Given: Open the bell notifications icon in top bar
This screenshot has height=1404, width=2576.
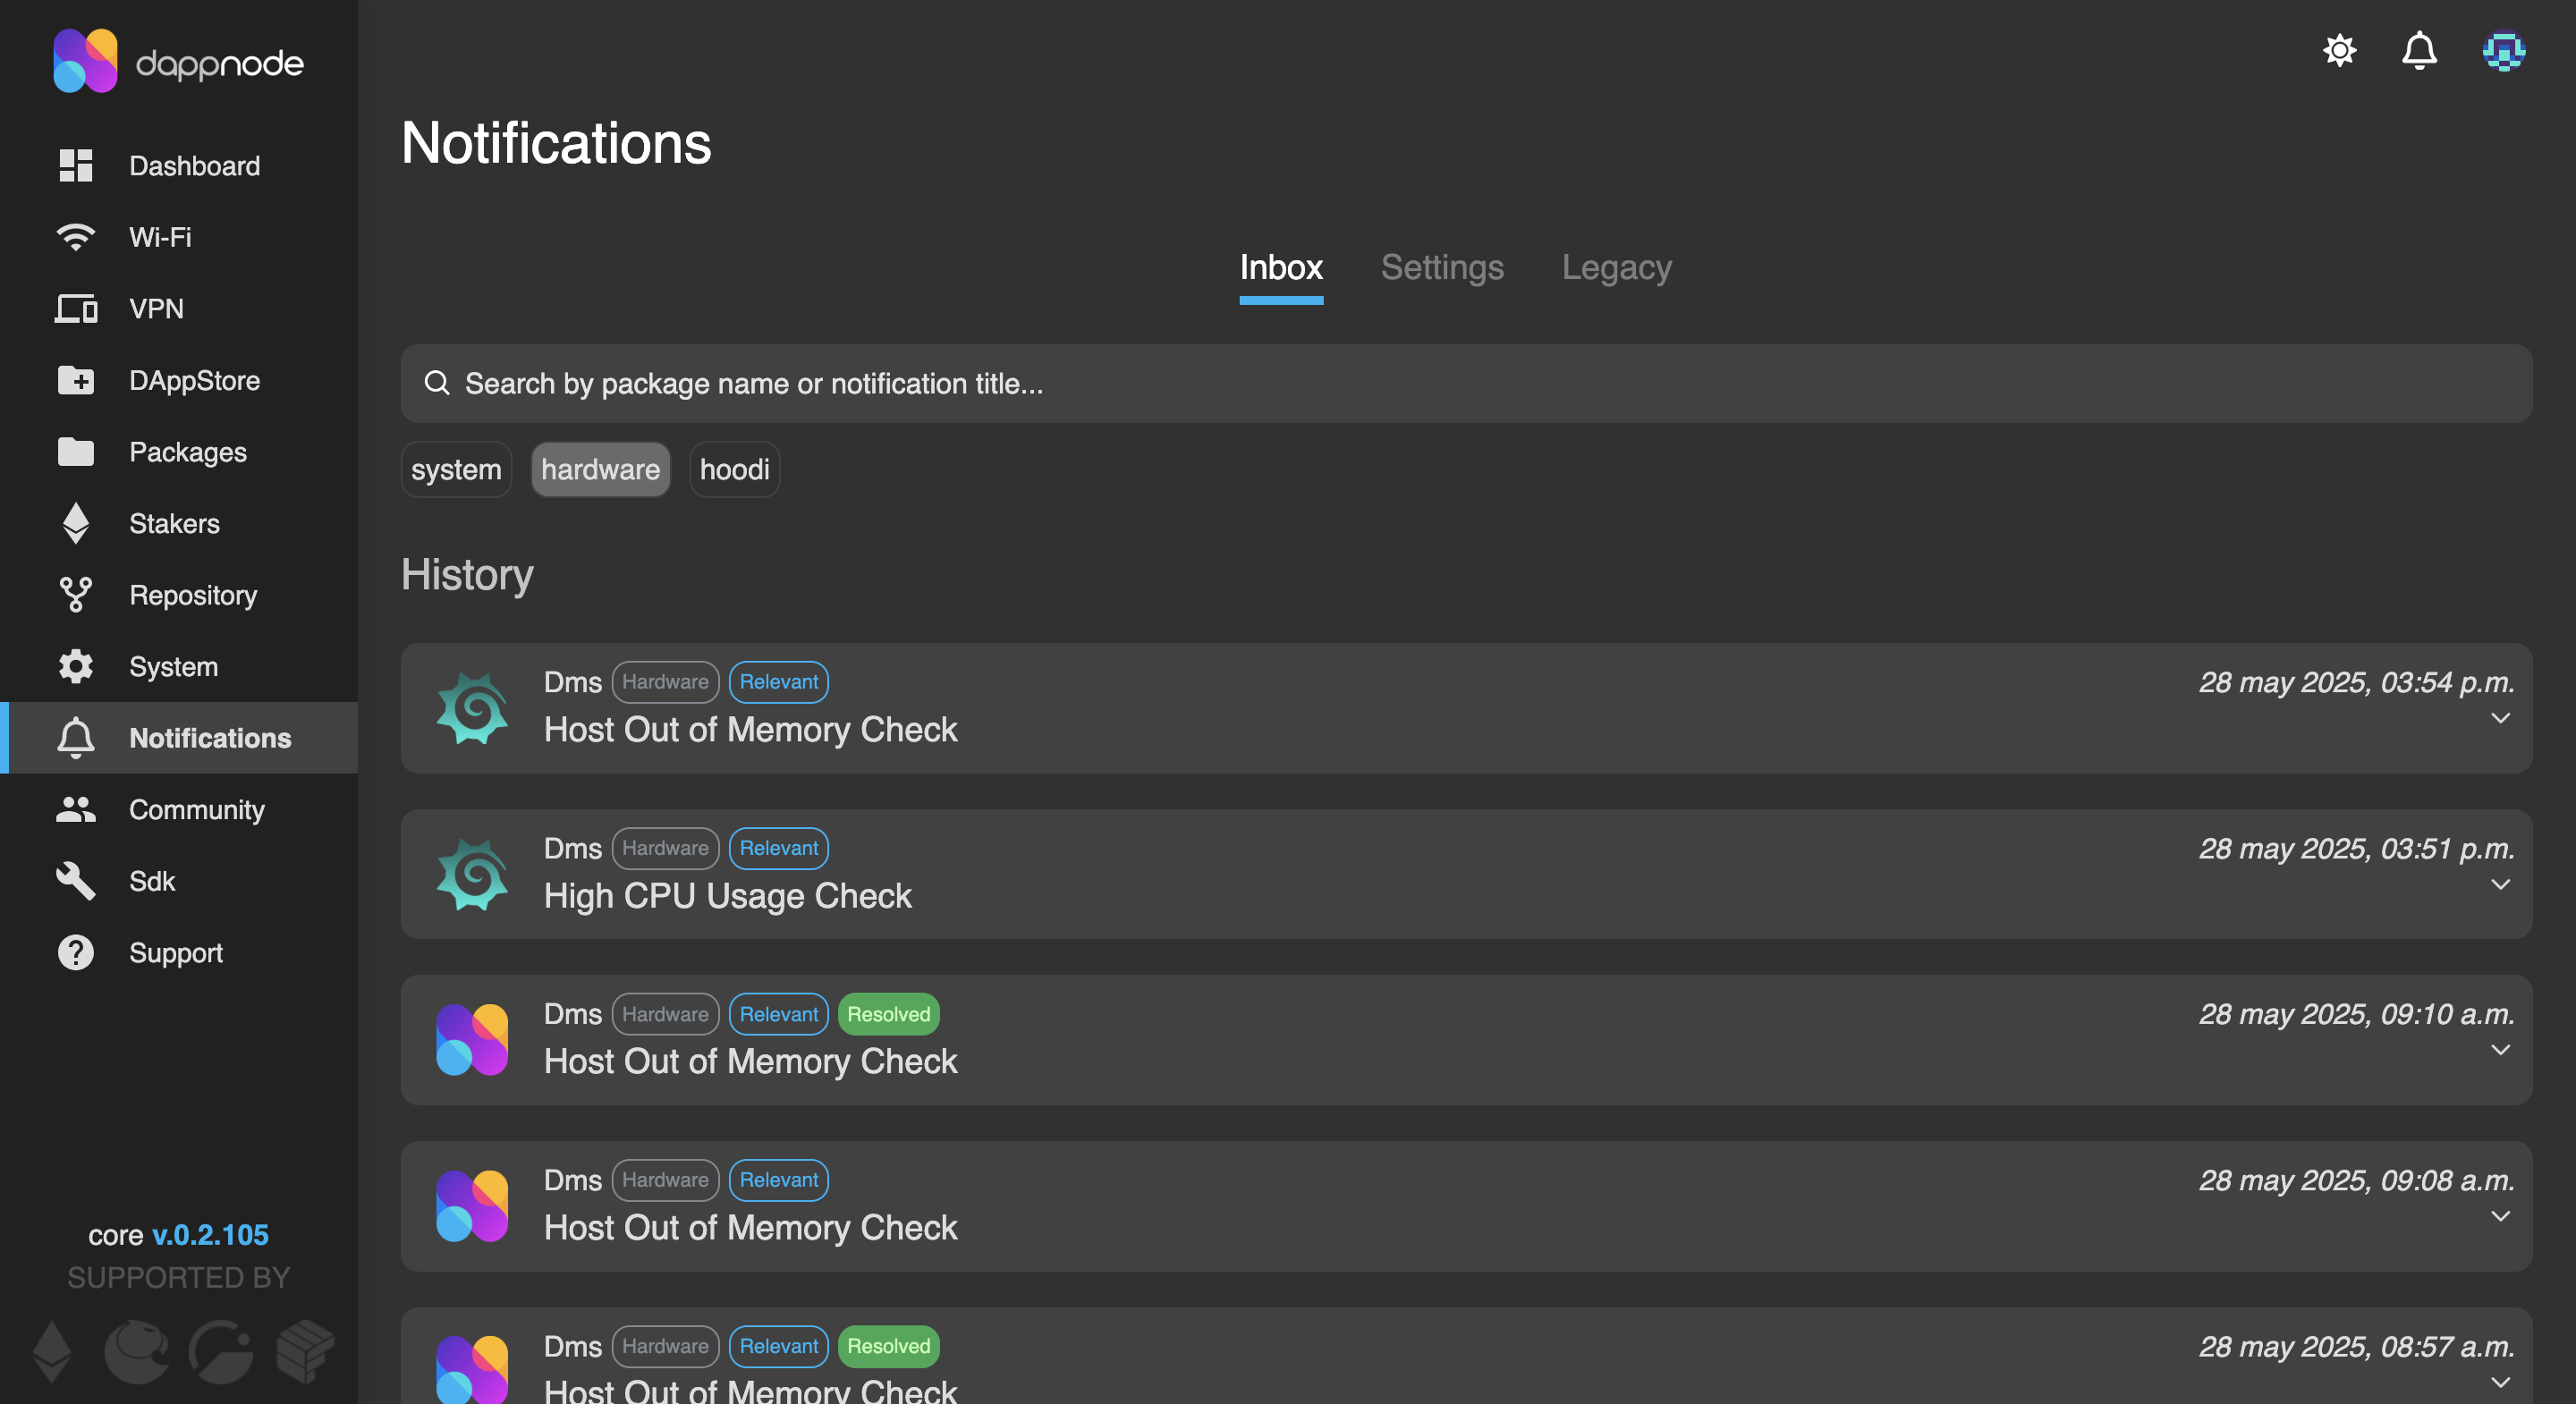Looking at the screenshot, I should 2419,50.
